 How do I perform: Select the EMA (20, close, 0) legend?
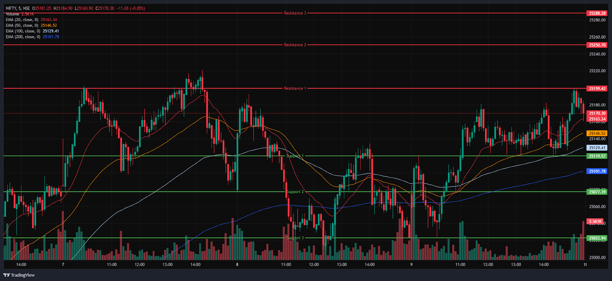pos(22,20)
